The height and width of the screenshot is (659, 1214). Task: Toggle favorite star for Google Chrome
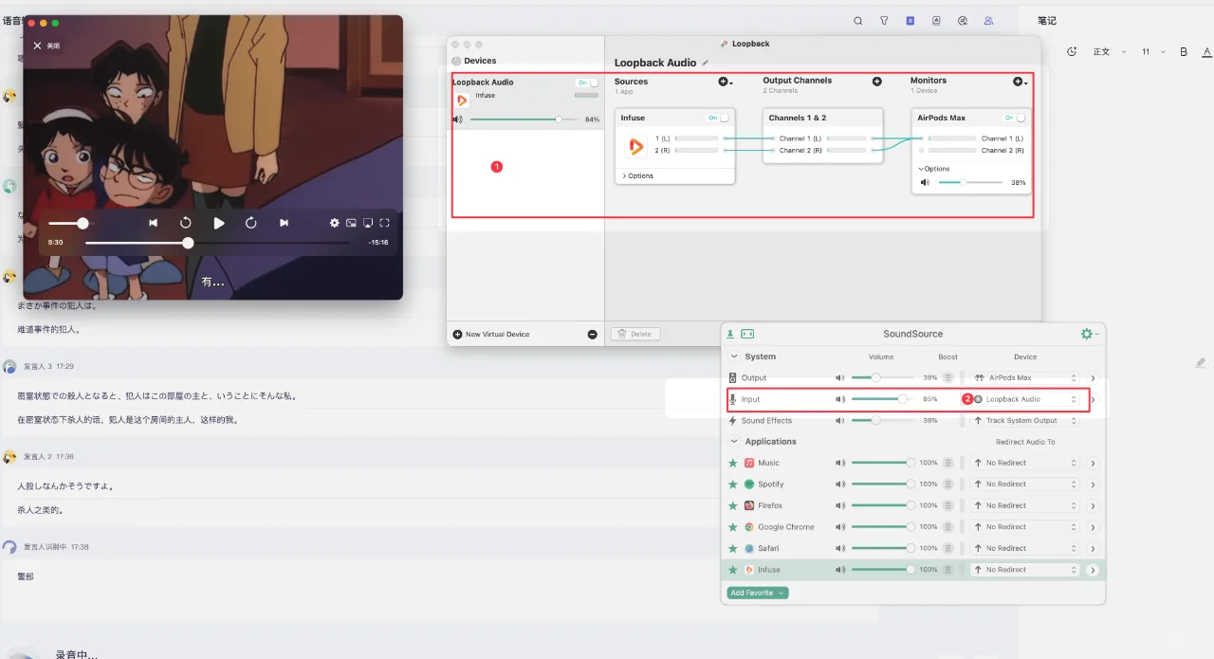tap(733, 526)
